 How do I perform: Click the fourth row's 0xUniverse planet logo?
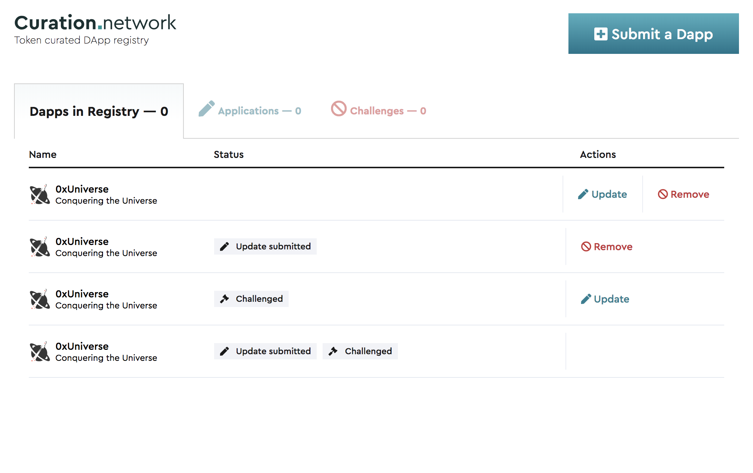[x=40, y=352]
